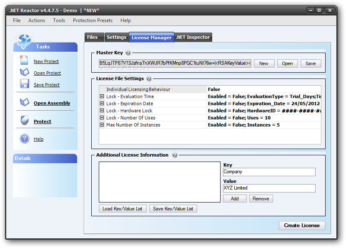The image size is (346, 248).
Task: Click the help icon beside License File Settings
Action: 149,78
